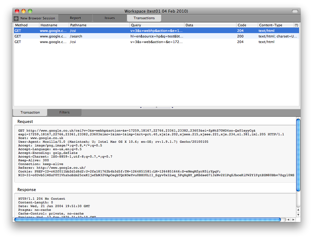The height and width of the screenshot is (239, 313).
Task: Switch to the Report tab
Action: [75, 18]
